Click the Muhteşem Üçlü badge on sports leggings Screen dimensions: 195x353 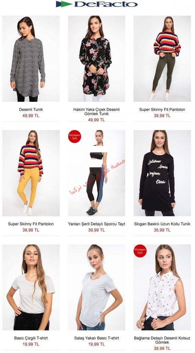(74, 137)
